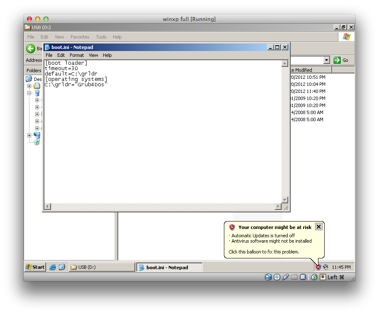Click the mouse integration status icon
Screen dimensions: 379x314
coord(314,277)
